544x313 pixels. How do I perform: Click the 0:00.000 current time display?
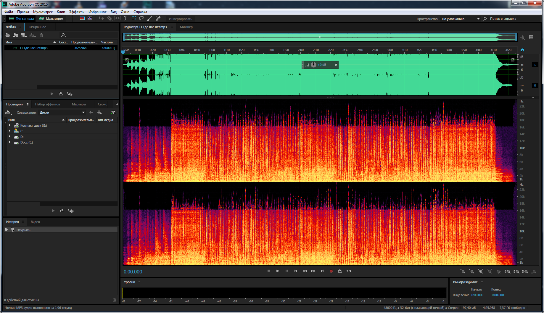[133, 272]
